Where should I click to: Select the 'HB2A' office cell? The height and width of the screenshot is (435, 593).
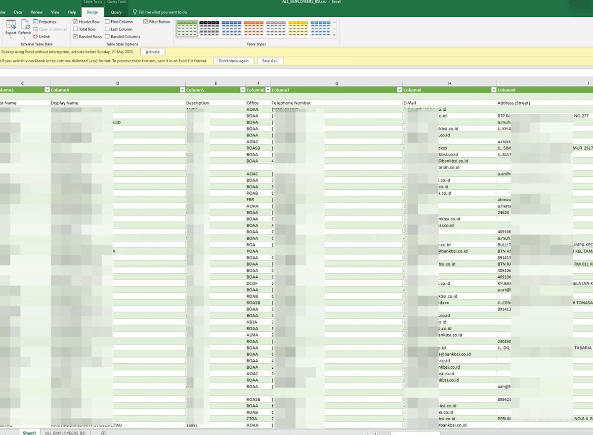258,322
